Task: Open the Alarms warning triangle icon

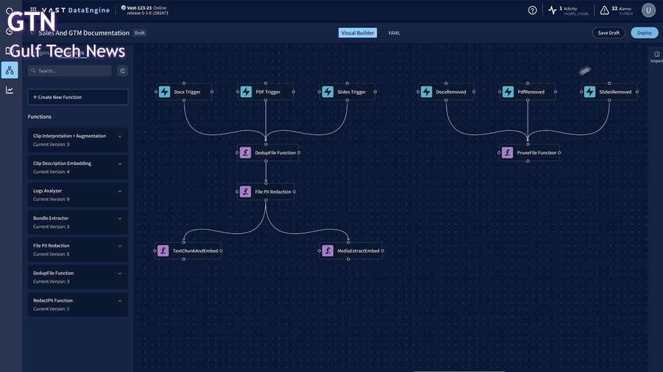Action: [x=604, y=10]
